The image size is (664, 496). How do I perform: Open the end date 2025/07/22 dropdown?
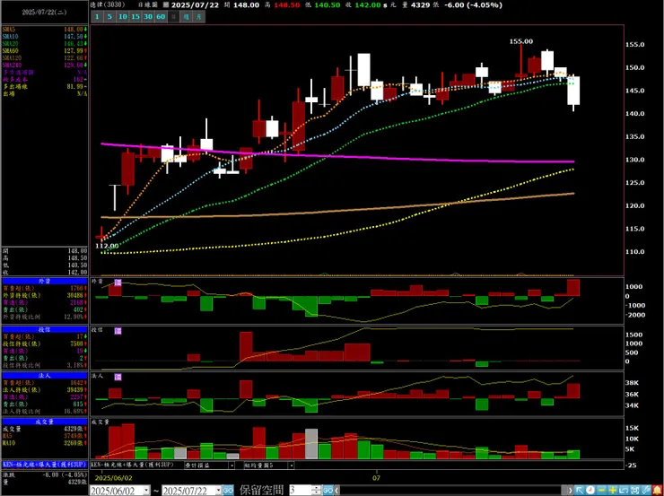pyautogui.click(x=219, y=491)
